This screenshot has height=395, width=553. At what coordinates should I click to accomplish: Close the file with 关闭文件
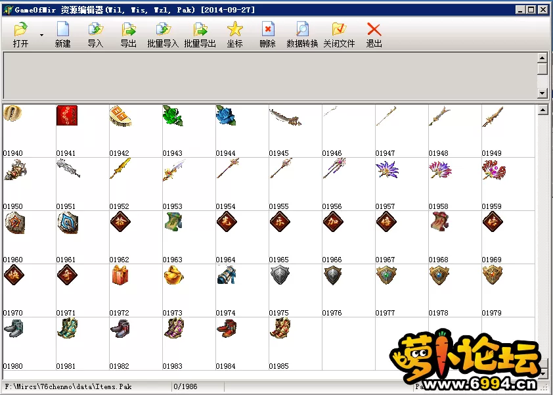[x=339, y=34]
